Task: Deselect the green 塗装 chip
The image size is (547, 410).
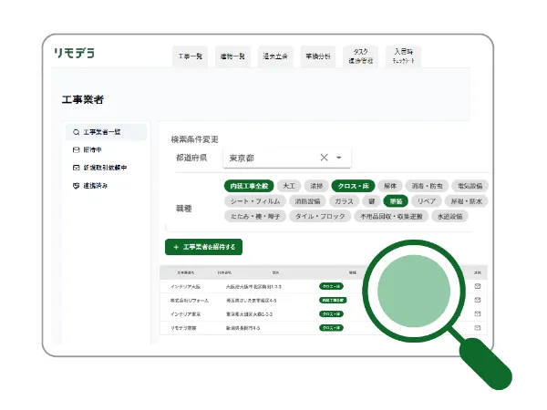Action: click(396, 201)
